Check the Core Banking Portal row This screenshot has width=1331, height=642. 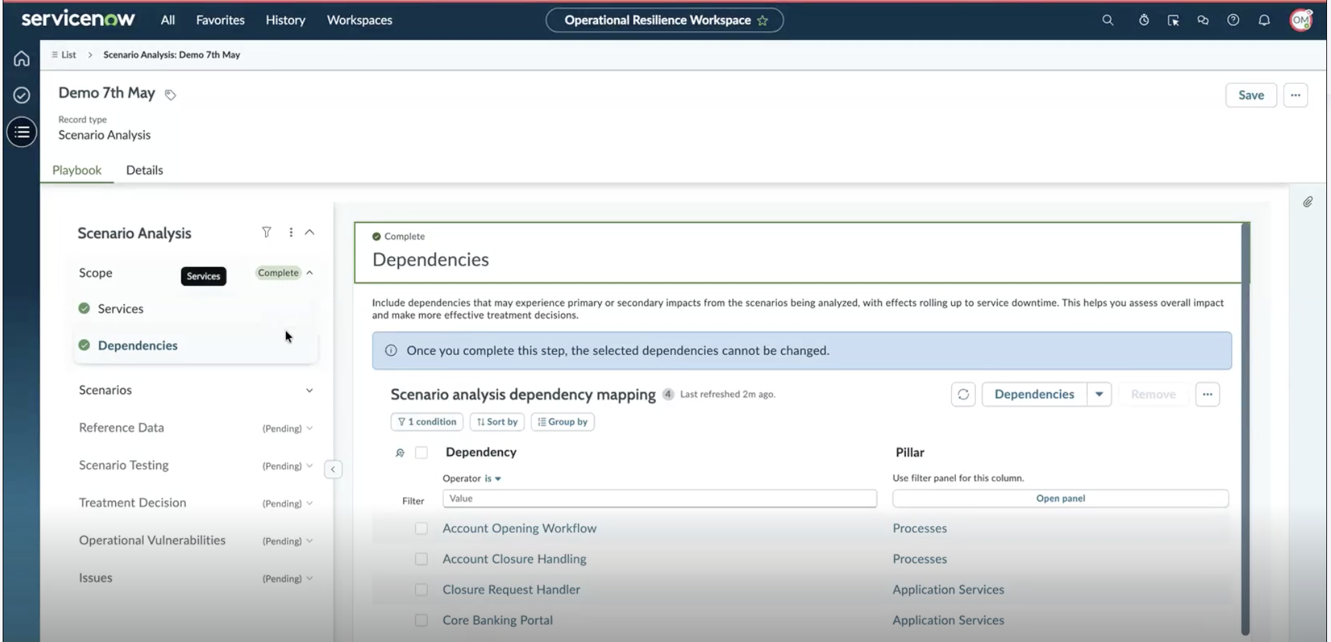click(x=421, y=620)
